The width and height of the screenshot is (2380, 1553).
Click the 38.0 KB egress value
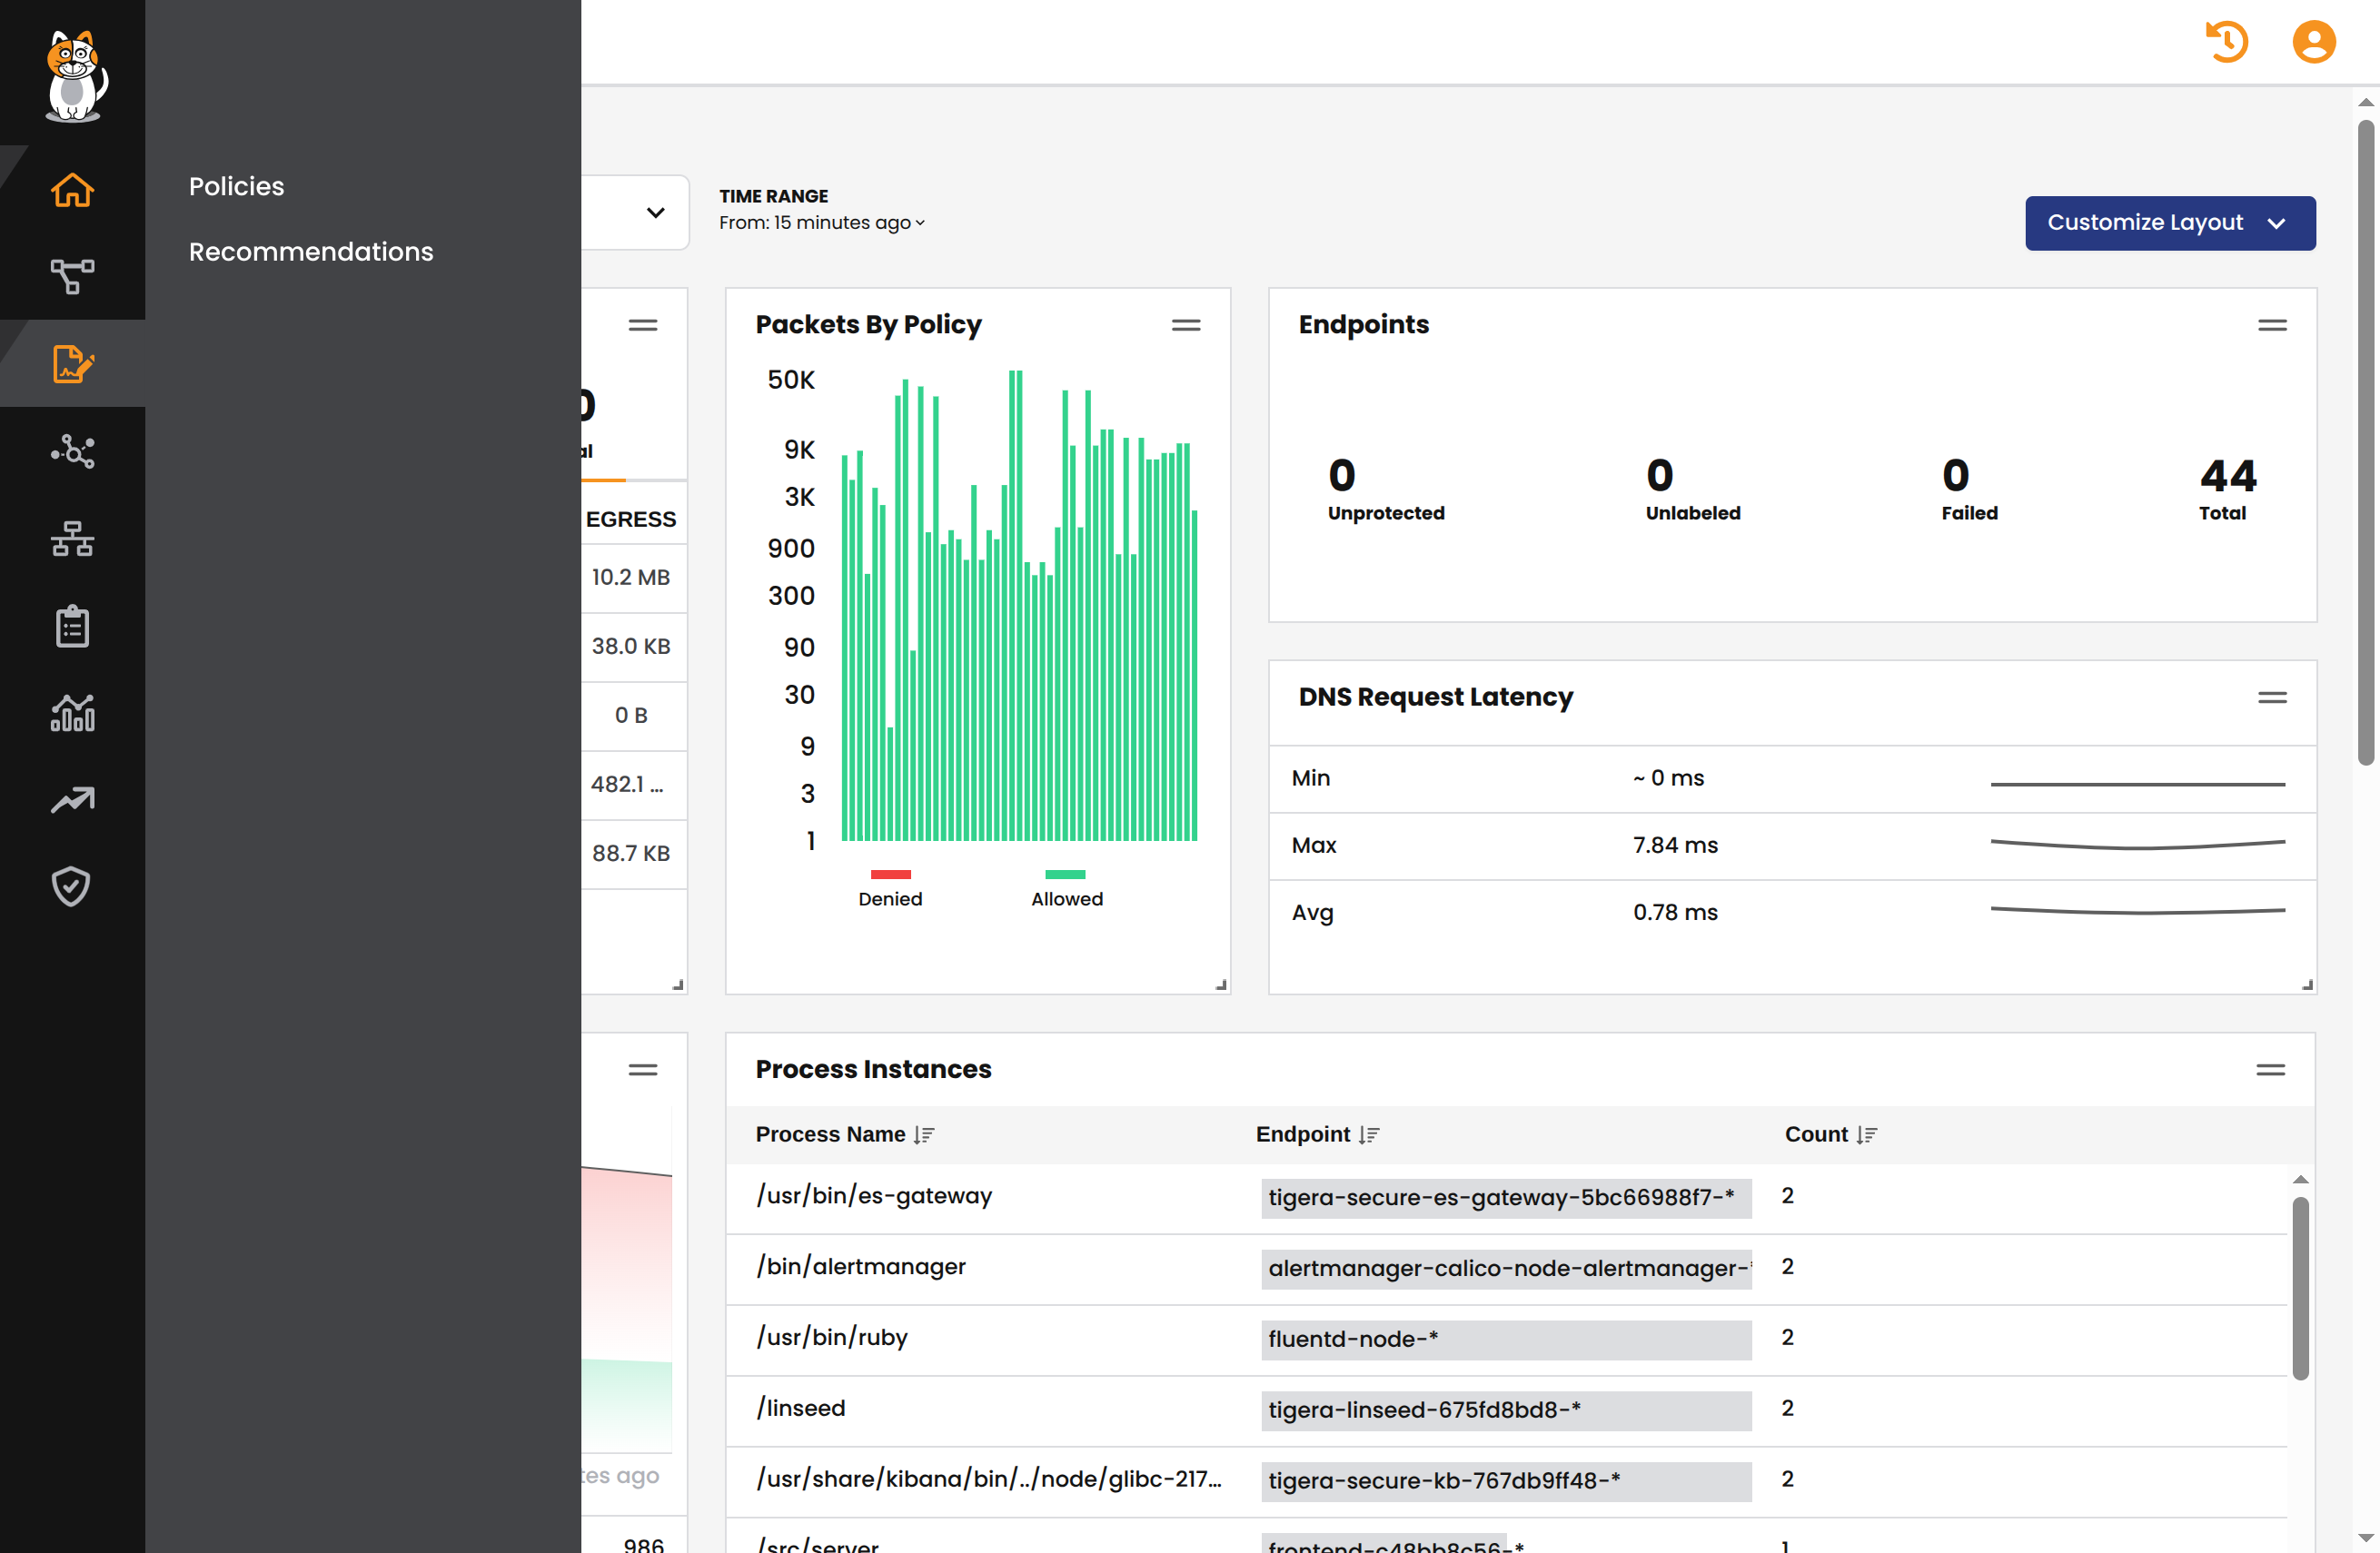click(x=631, y=646)
